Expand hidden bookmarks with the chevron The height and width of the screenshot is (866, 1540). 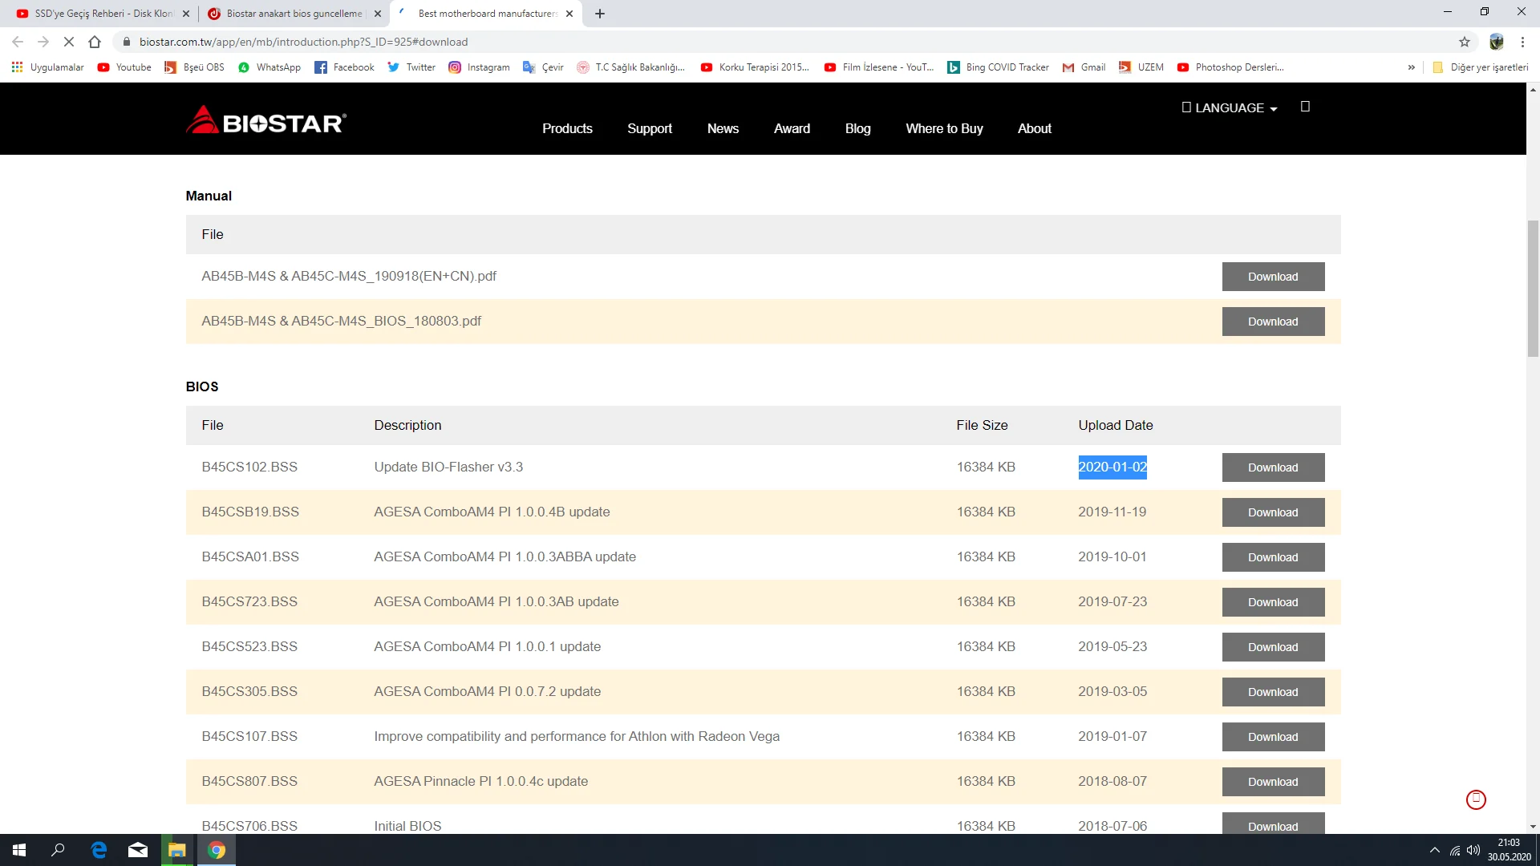[1411, 67]
